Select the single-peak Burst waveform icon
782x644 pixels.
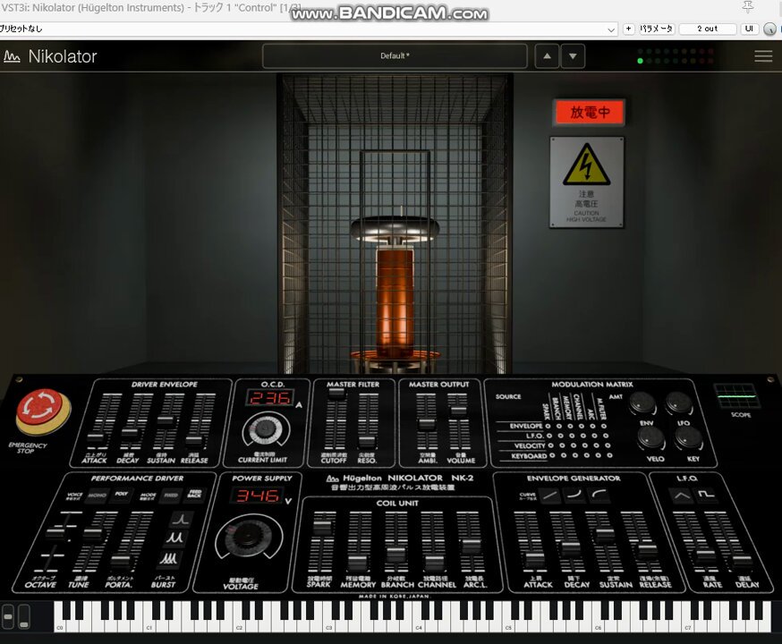click(x=181, y=519)
